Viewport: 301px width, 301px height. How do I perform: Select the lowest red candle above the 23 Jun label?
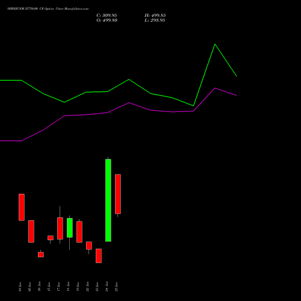click(x=99, y=256)
